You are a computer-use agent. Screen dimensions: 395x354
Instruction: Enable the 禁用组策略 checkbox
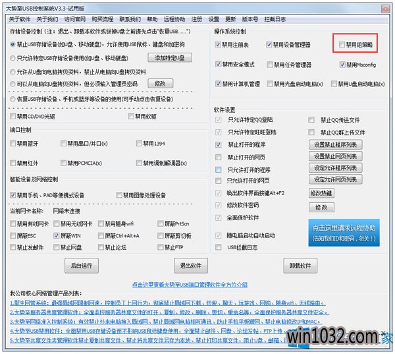point(342,44)
